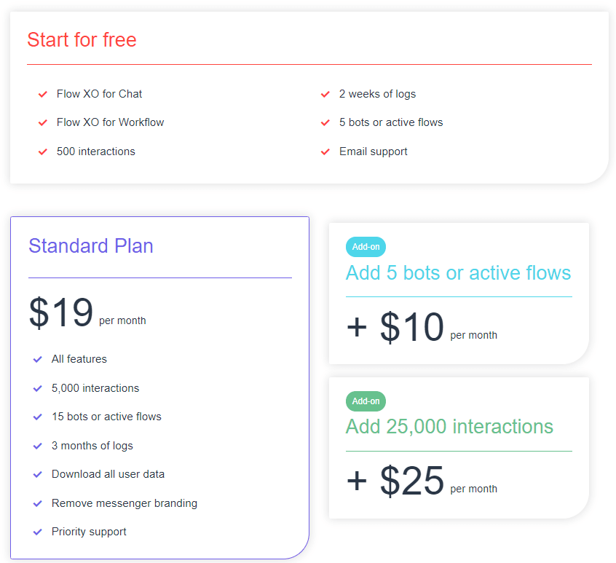Click the $19 per month price
The height and width of the screenshot is (563, 616).
click(x=87, y=312)
